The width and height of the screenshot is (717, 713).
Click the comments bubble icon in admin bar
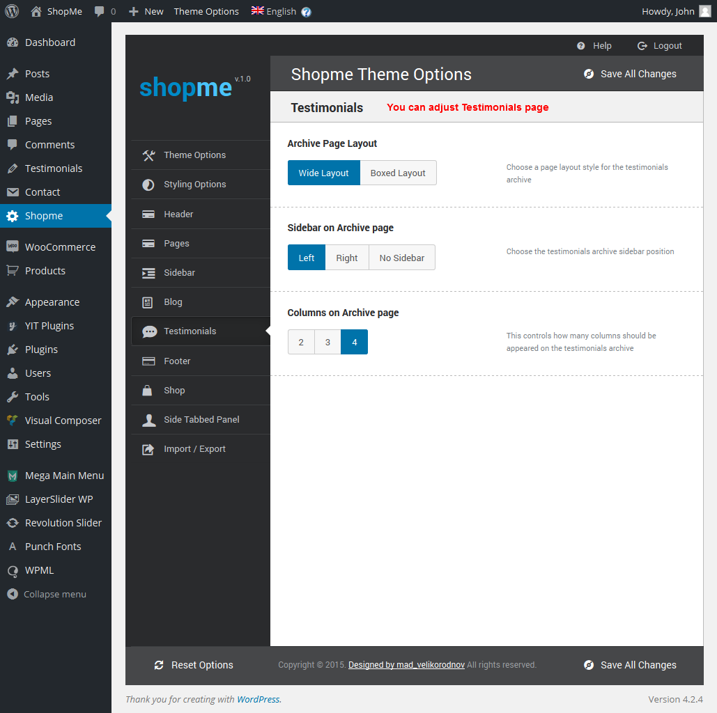click(100, 12)
